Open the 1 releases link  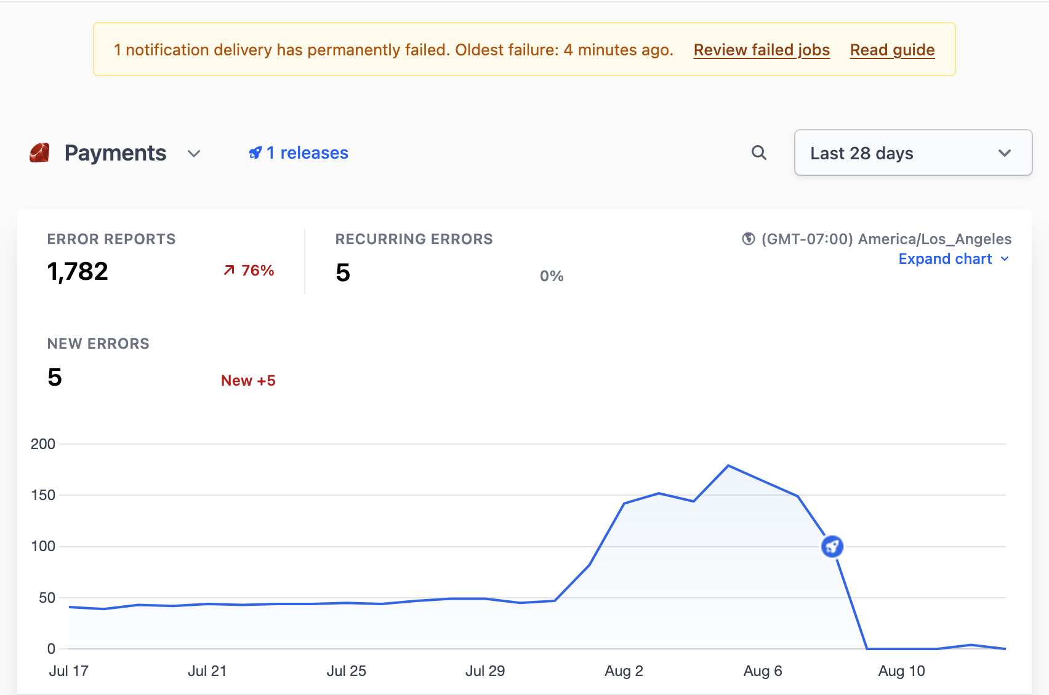pyautogui.click(x=299, y=153)
